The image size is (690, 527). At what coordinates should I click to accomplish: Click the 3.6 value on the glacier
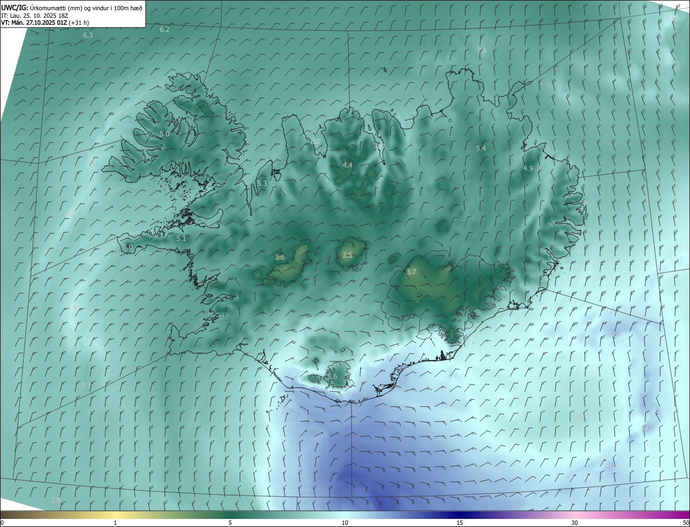[280, 257]
